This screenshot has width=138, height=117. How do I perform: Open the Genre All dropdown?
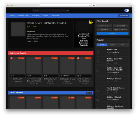[x=104, y=26]
